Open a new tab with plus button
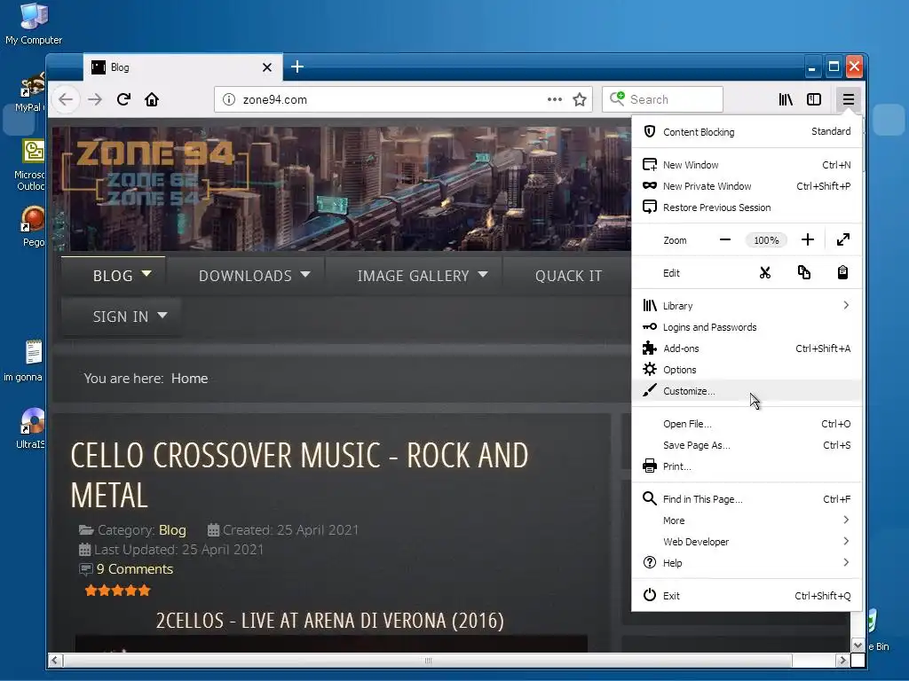Viewport: 909px width, 681px height. (297, 67)
